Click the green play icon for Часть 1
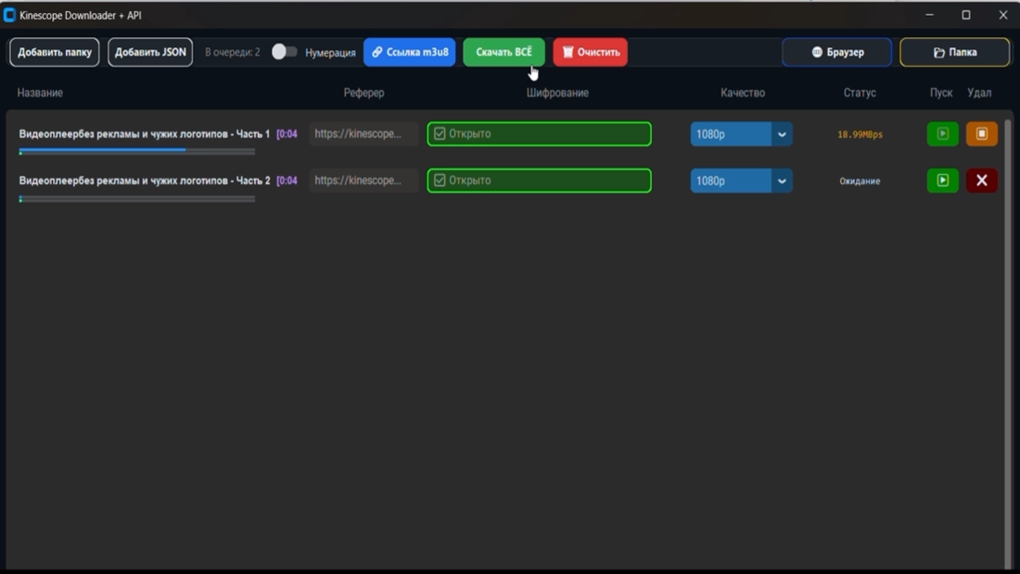The image size is (1020, 574). point(943,133)
